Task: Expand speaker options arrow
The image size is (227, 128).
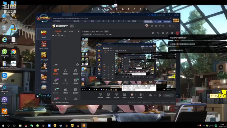Action: (144, 95)
